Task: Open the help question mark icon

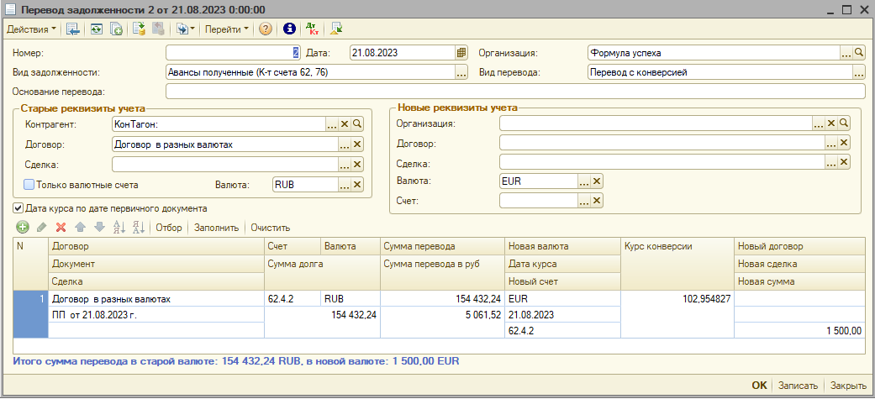Action: (266, 29)
